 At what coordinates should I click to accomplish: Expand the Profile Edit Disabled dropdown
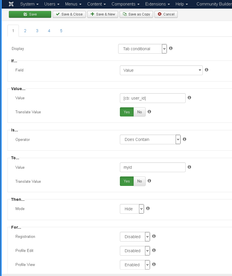coord(135,251)
